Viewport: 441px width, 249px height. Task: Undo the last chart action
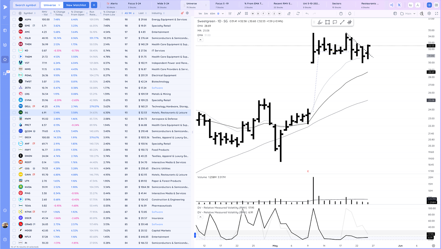307,13
